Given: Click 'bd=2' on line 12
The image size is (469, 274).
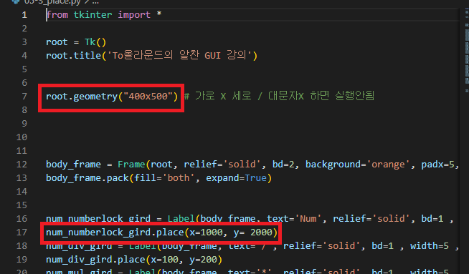Looking at the screenshot, I should click(283, 165).
